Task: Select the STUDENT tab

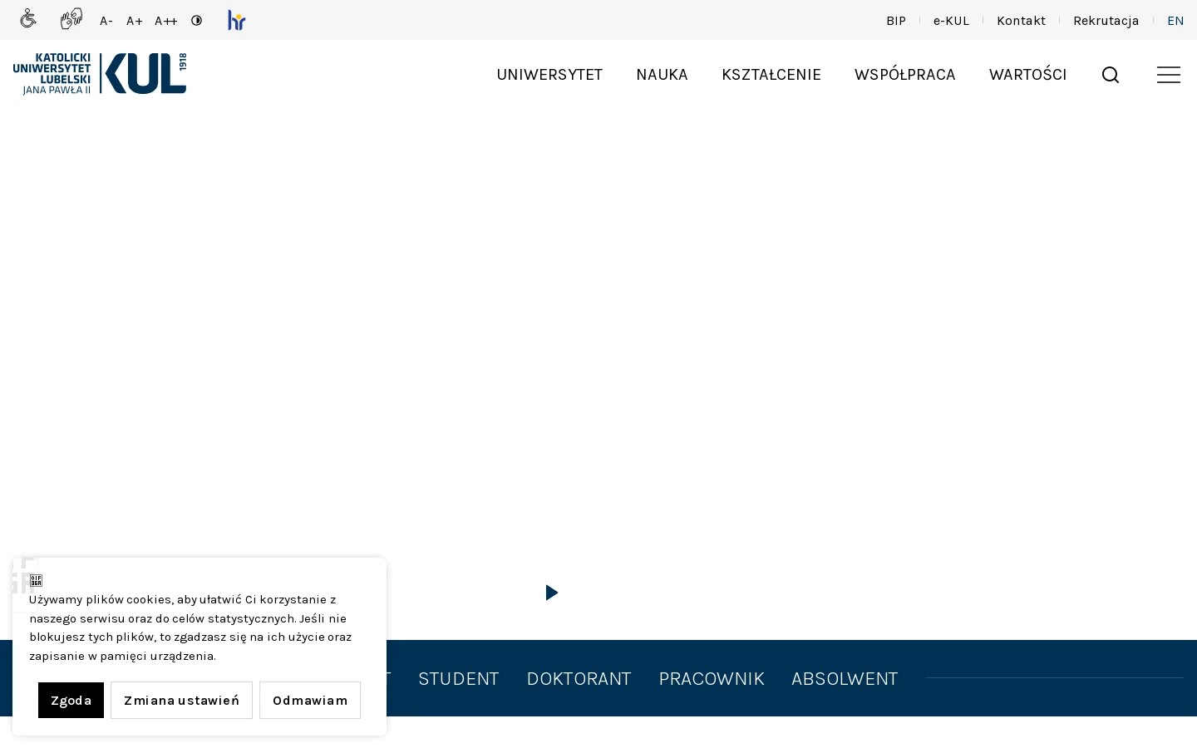Action: [x=459, y=679]
